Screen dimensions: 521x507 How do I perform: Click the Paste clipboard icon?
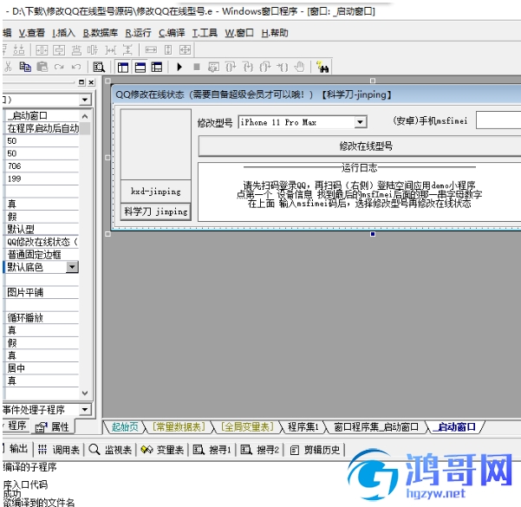pos(42,67)
